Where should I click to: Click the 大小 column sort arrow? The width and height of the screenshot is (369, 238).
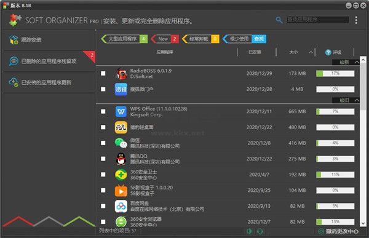311,52
